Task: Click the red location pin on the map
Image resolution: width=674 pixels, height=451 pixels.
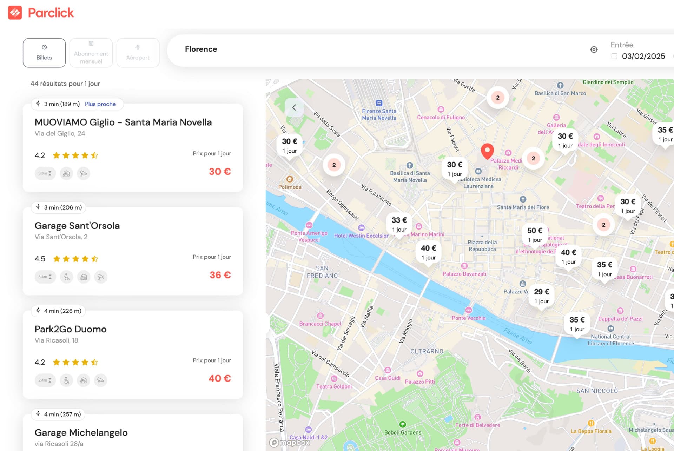Action: (x=487, y=151)
